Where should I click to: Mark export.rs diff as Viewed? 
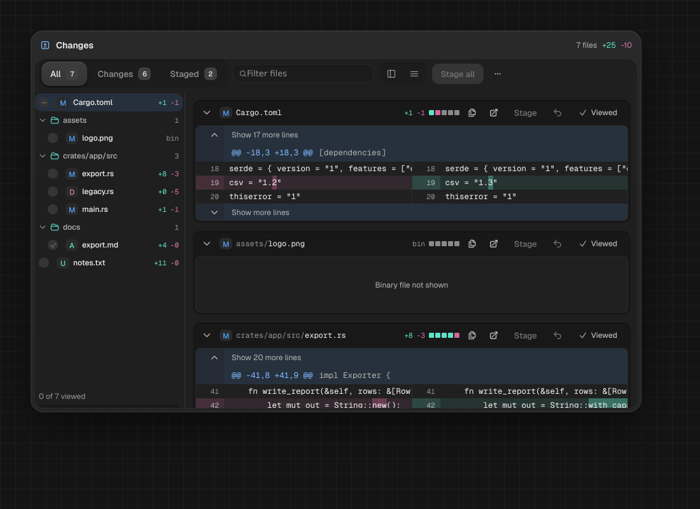[x=598, y=335]
